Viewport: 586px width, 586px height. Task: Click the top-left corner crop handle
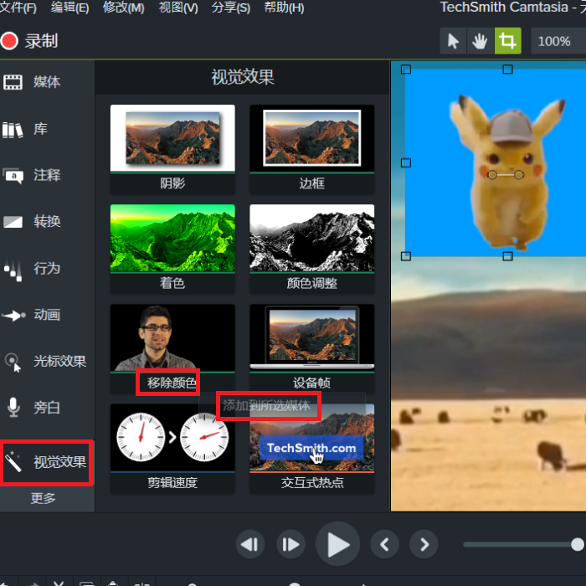pos(406,69)
